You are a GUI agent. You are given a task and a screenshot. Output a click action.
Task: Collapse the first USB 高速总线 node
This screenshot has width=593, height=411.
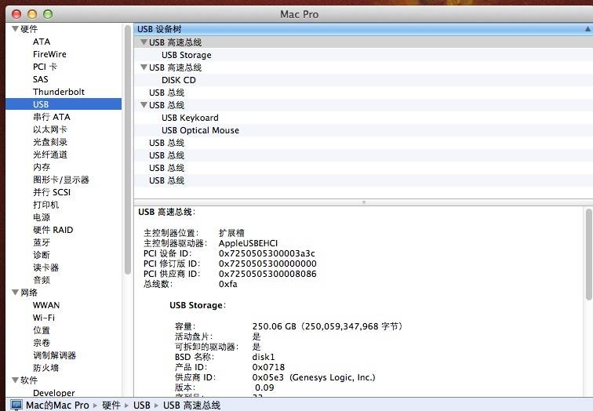point(144,42)
